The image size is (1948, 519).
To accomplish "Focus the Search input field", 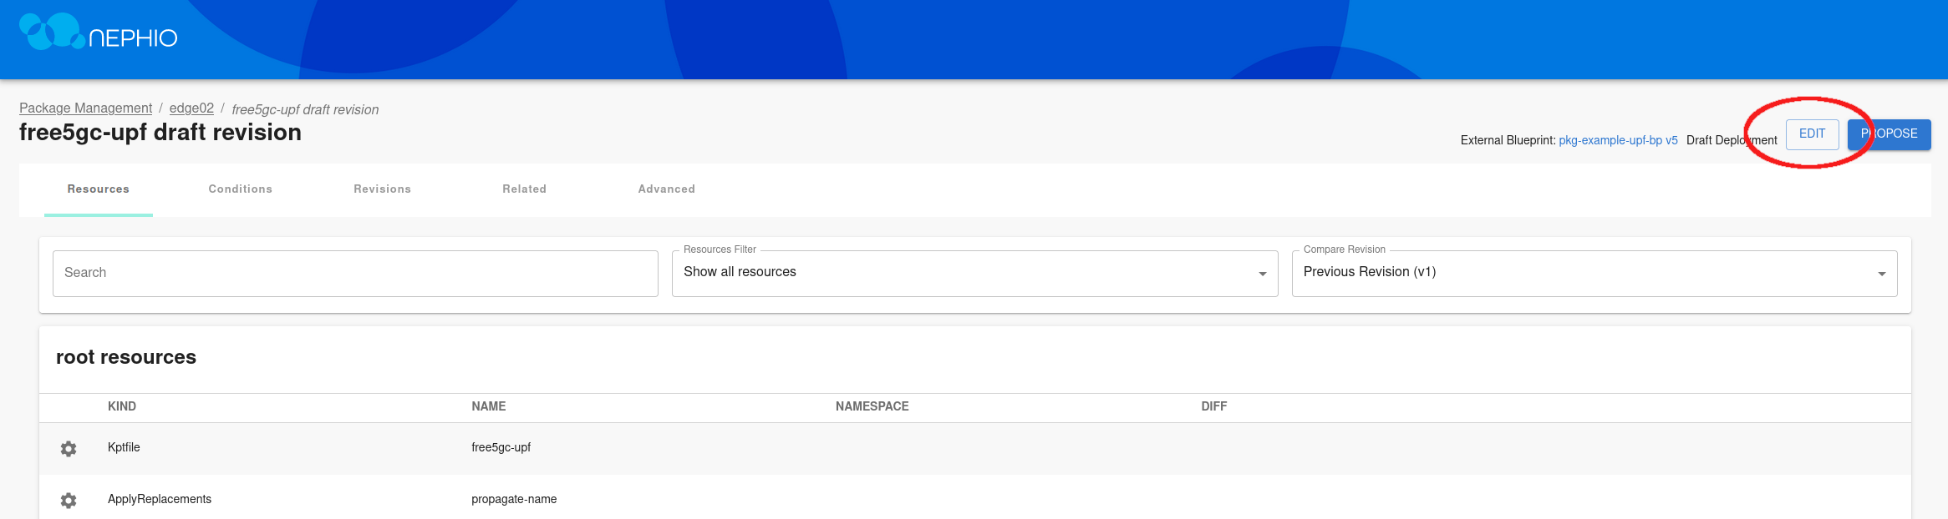I will [x=355, y=273].
